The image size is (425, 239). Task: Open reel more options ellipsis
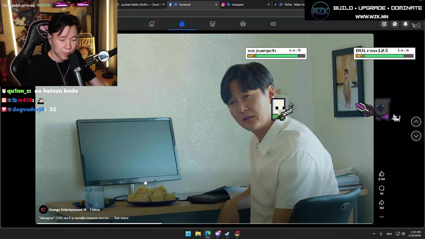(x=382, y=217)
